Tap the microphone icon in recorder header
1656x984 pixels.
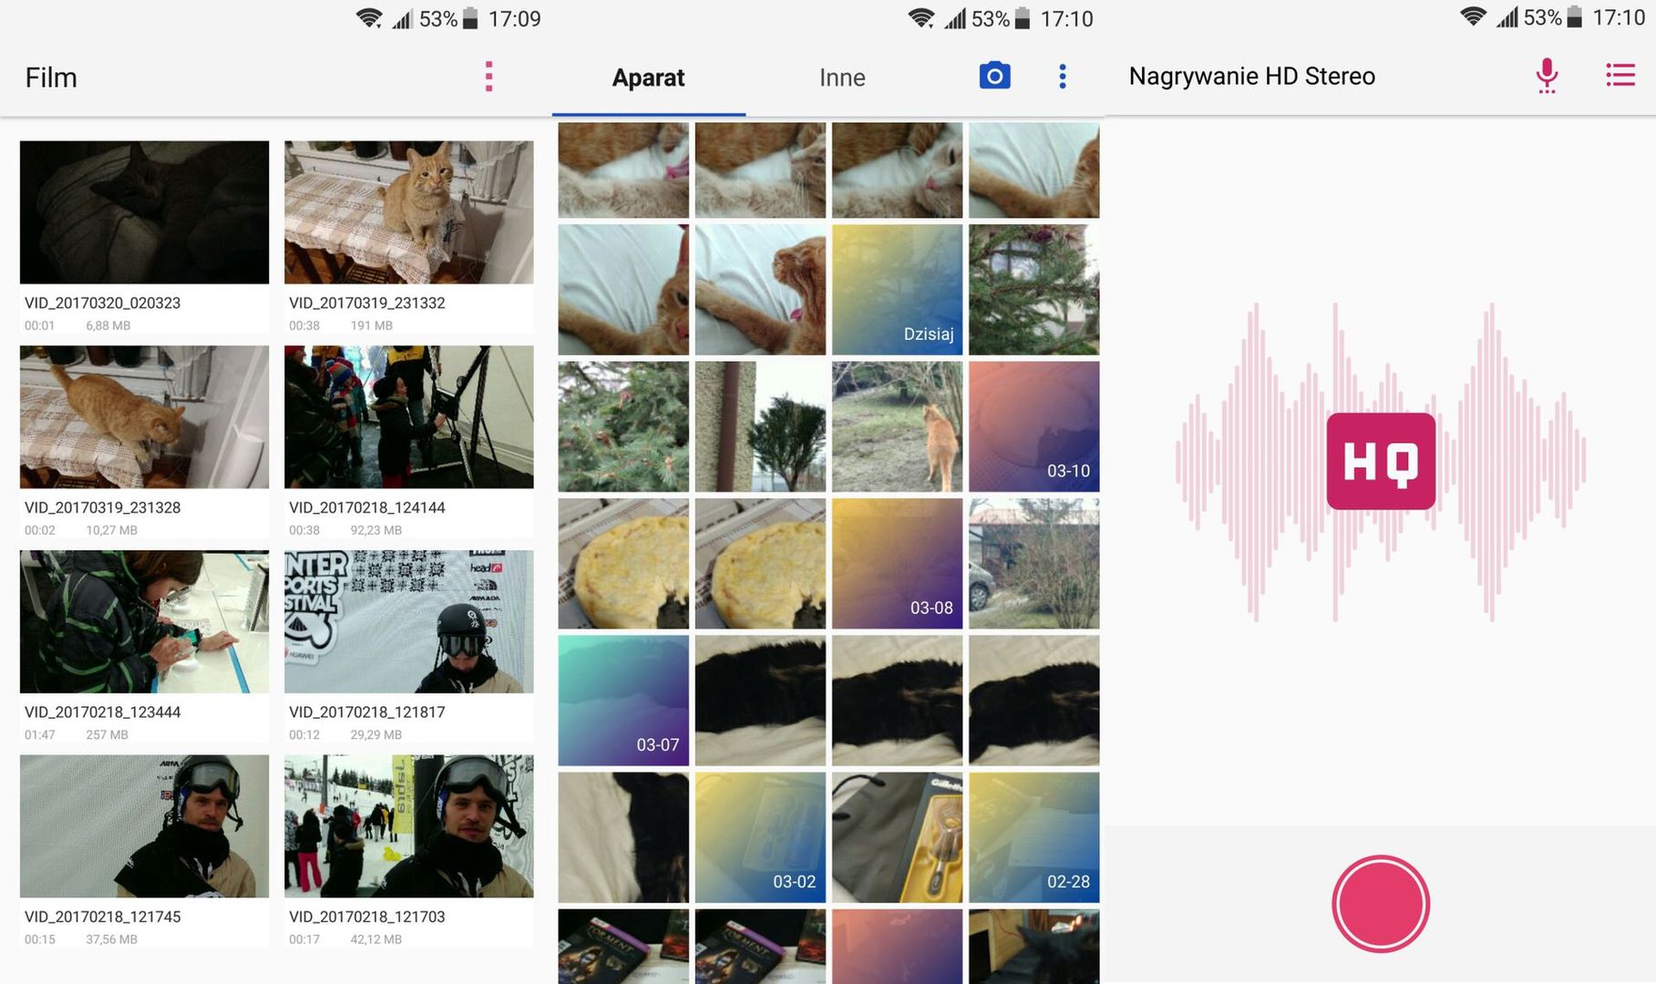pos(1546,76)
